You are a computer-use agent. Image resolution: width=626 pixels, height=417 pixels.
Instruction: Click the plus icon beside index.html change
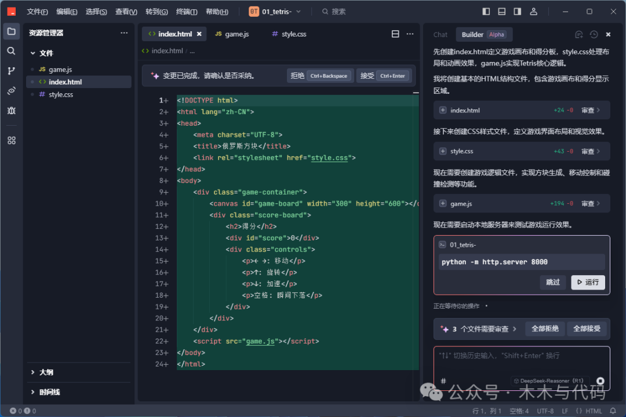(x=443, y=110)
